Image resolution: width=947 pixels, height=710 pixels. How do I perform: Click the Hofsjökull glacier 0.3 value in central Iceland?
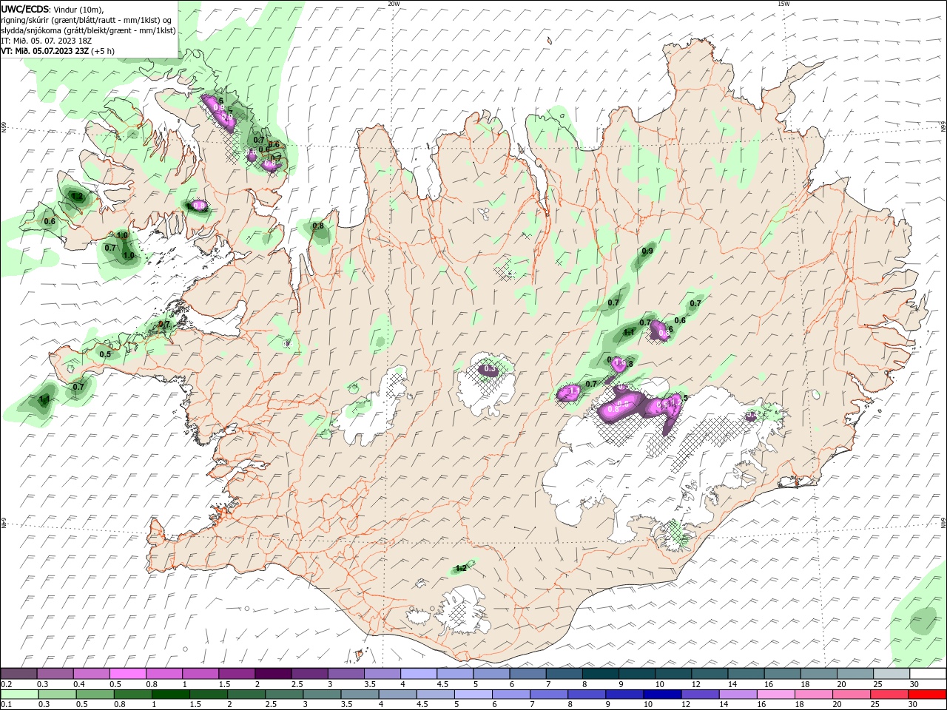tap(490, 368)
